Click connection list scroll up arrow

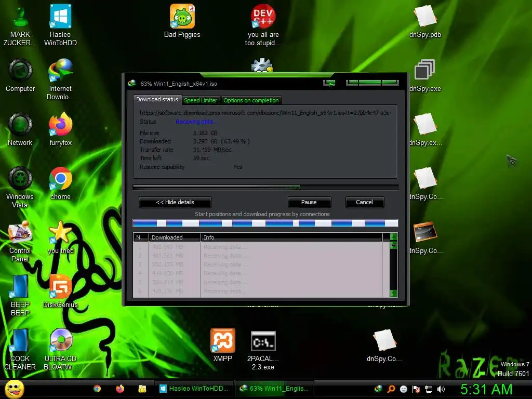pyautogui.click(x=394, y=236)
